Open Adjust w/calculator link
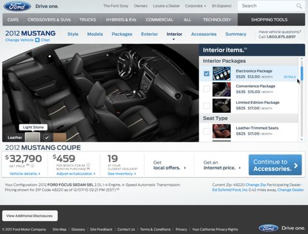 pos(76,174)
